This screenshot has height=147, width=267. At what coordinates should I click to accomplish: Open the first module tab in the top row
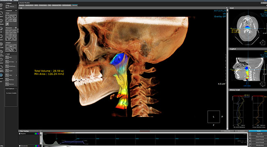click(x=21, y=5)
